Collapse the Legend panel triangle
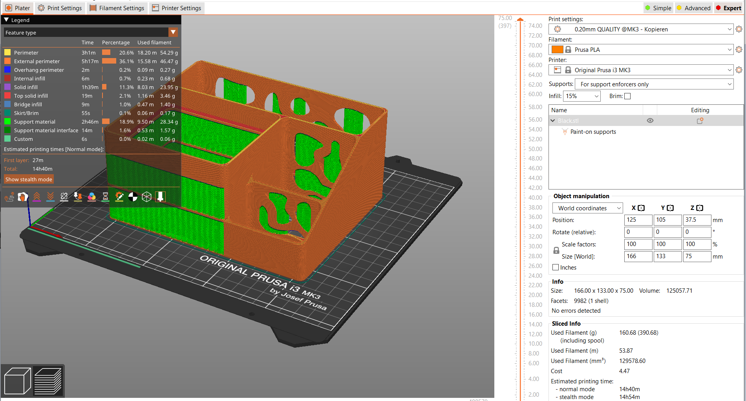 [6, 20]
